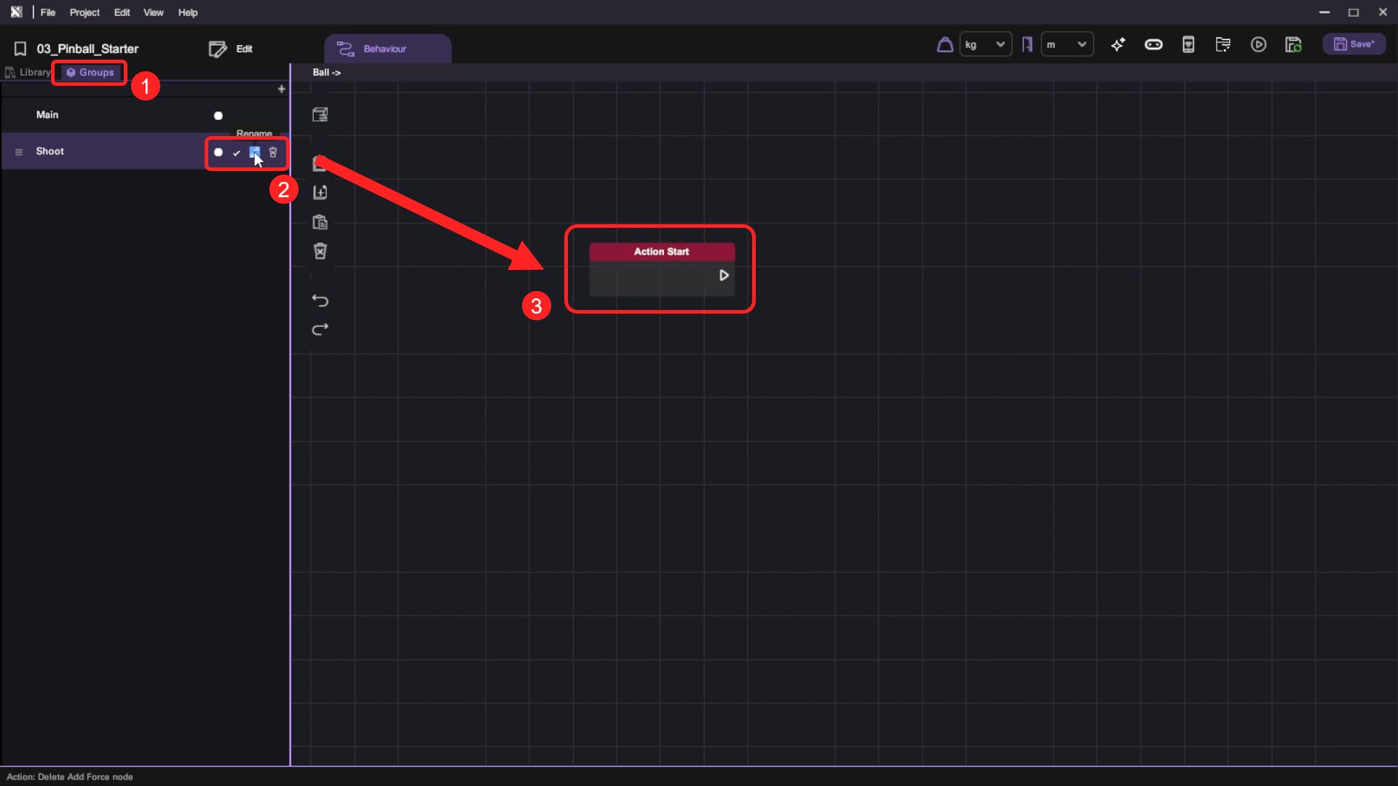1398x786 pixels.
Task: Click the add-to-library icon with the plus
Action: (320, 192)
